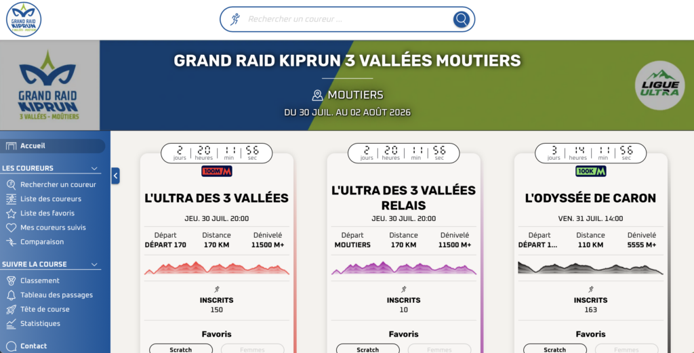Screen dimensions: 694x353
Task: Click the purple elevation profile chart
Action: coord(404,268)
